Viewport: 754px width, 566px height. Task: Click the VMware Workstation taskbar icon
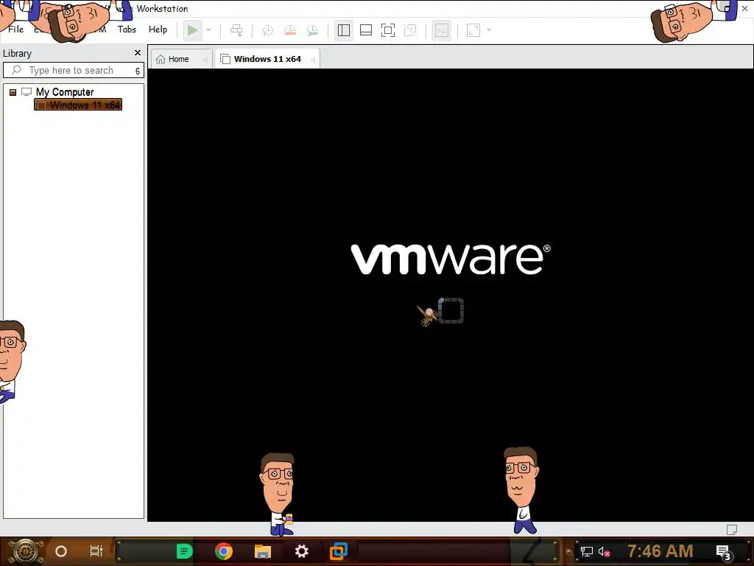click(x=339, y=551)
